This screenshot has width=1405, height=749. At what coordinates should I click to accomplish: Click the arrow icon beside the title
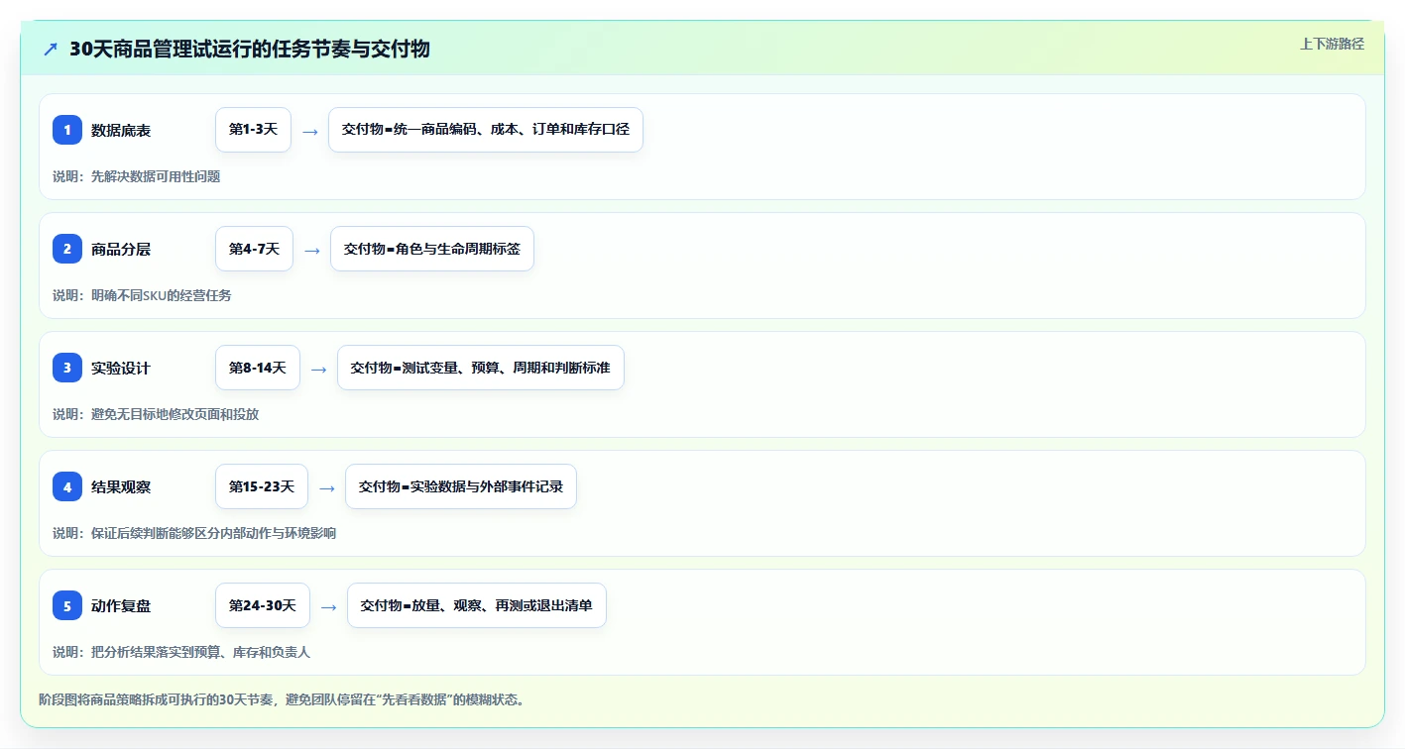tap(51, 49)
